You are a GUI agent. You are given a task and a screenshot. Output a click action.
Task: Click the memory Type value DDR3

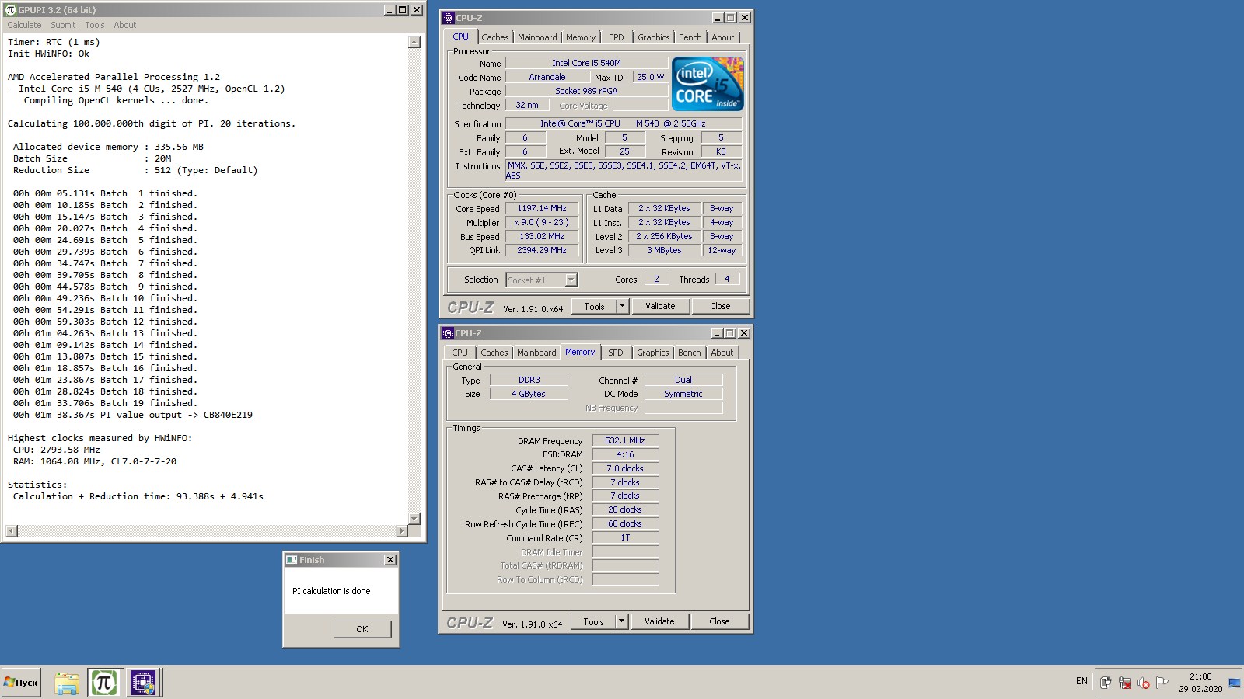tap(529, 380)
